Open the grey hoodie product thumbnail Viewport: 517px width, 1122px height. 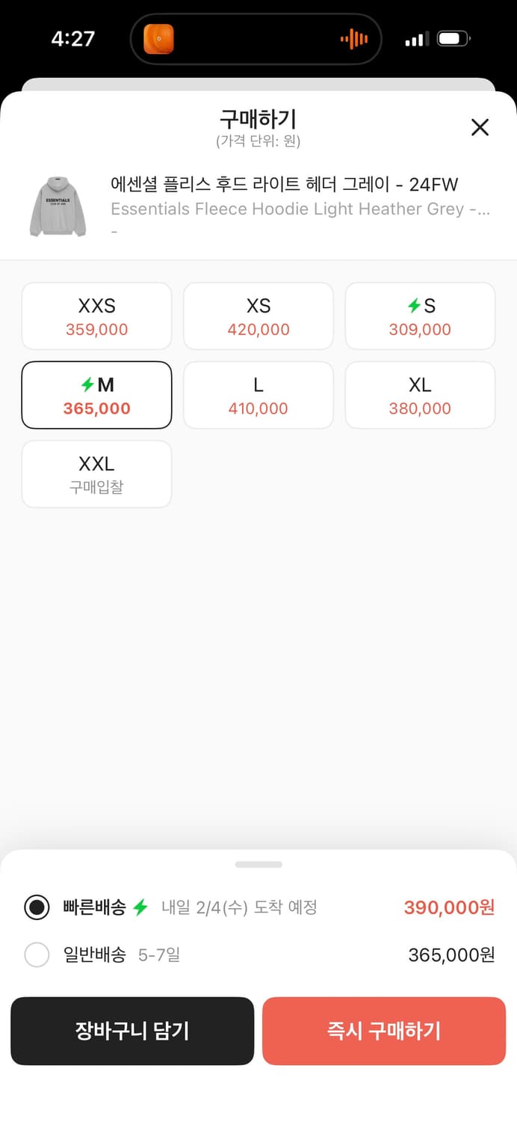[58, 206]
